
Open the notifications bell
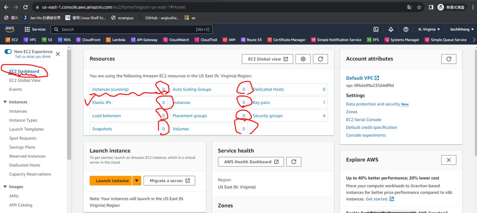click(x=391, y=29)
